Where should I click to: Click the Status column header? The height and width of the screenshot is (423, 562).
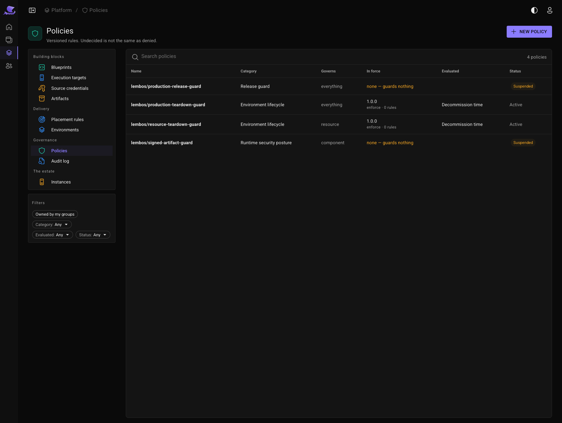[515, 71]
